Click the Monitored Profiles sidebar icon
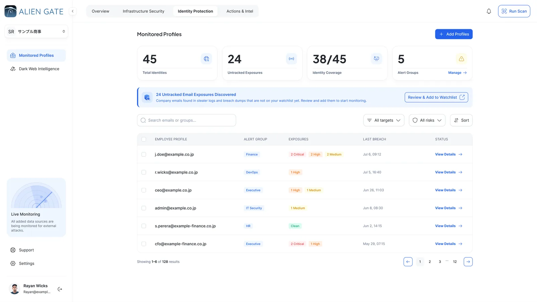This screenshot has height=302, width=537. 13,55
